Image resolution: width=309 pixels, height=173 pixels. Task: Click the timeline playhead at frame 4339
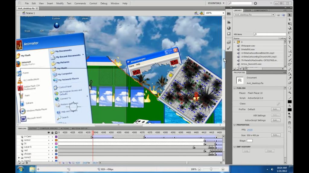tap(93, 133)
